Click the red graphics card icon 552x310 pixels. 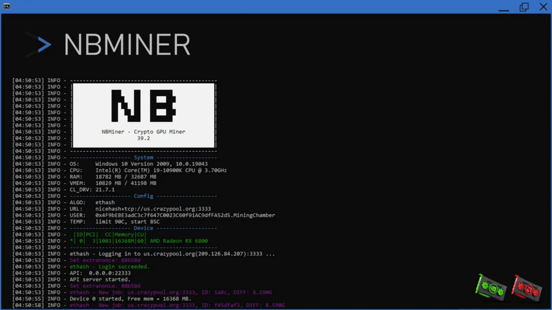pyautogui.click(x=526, y=288)
